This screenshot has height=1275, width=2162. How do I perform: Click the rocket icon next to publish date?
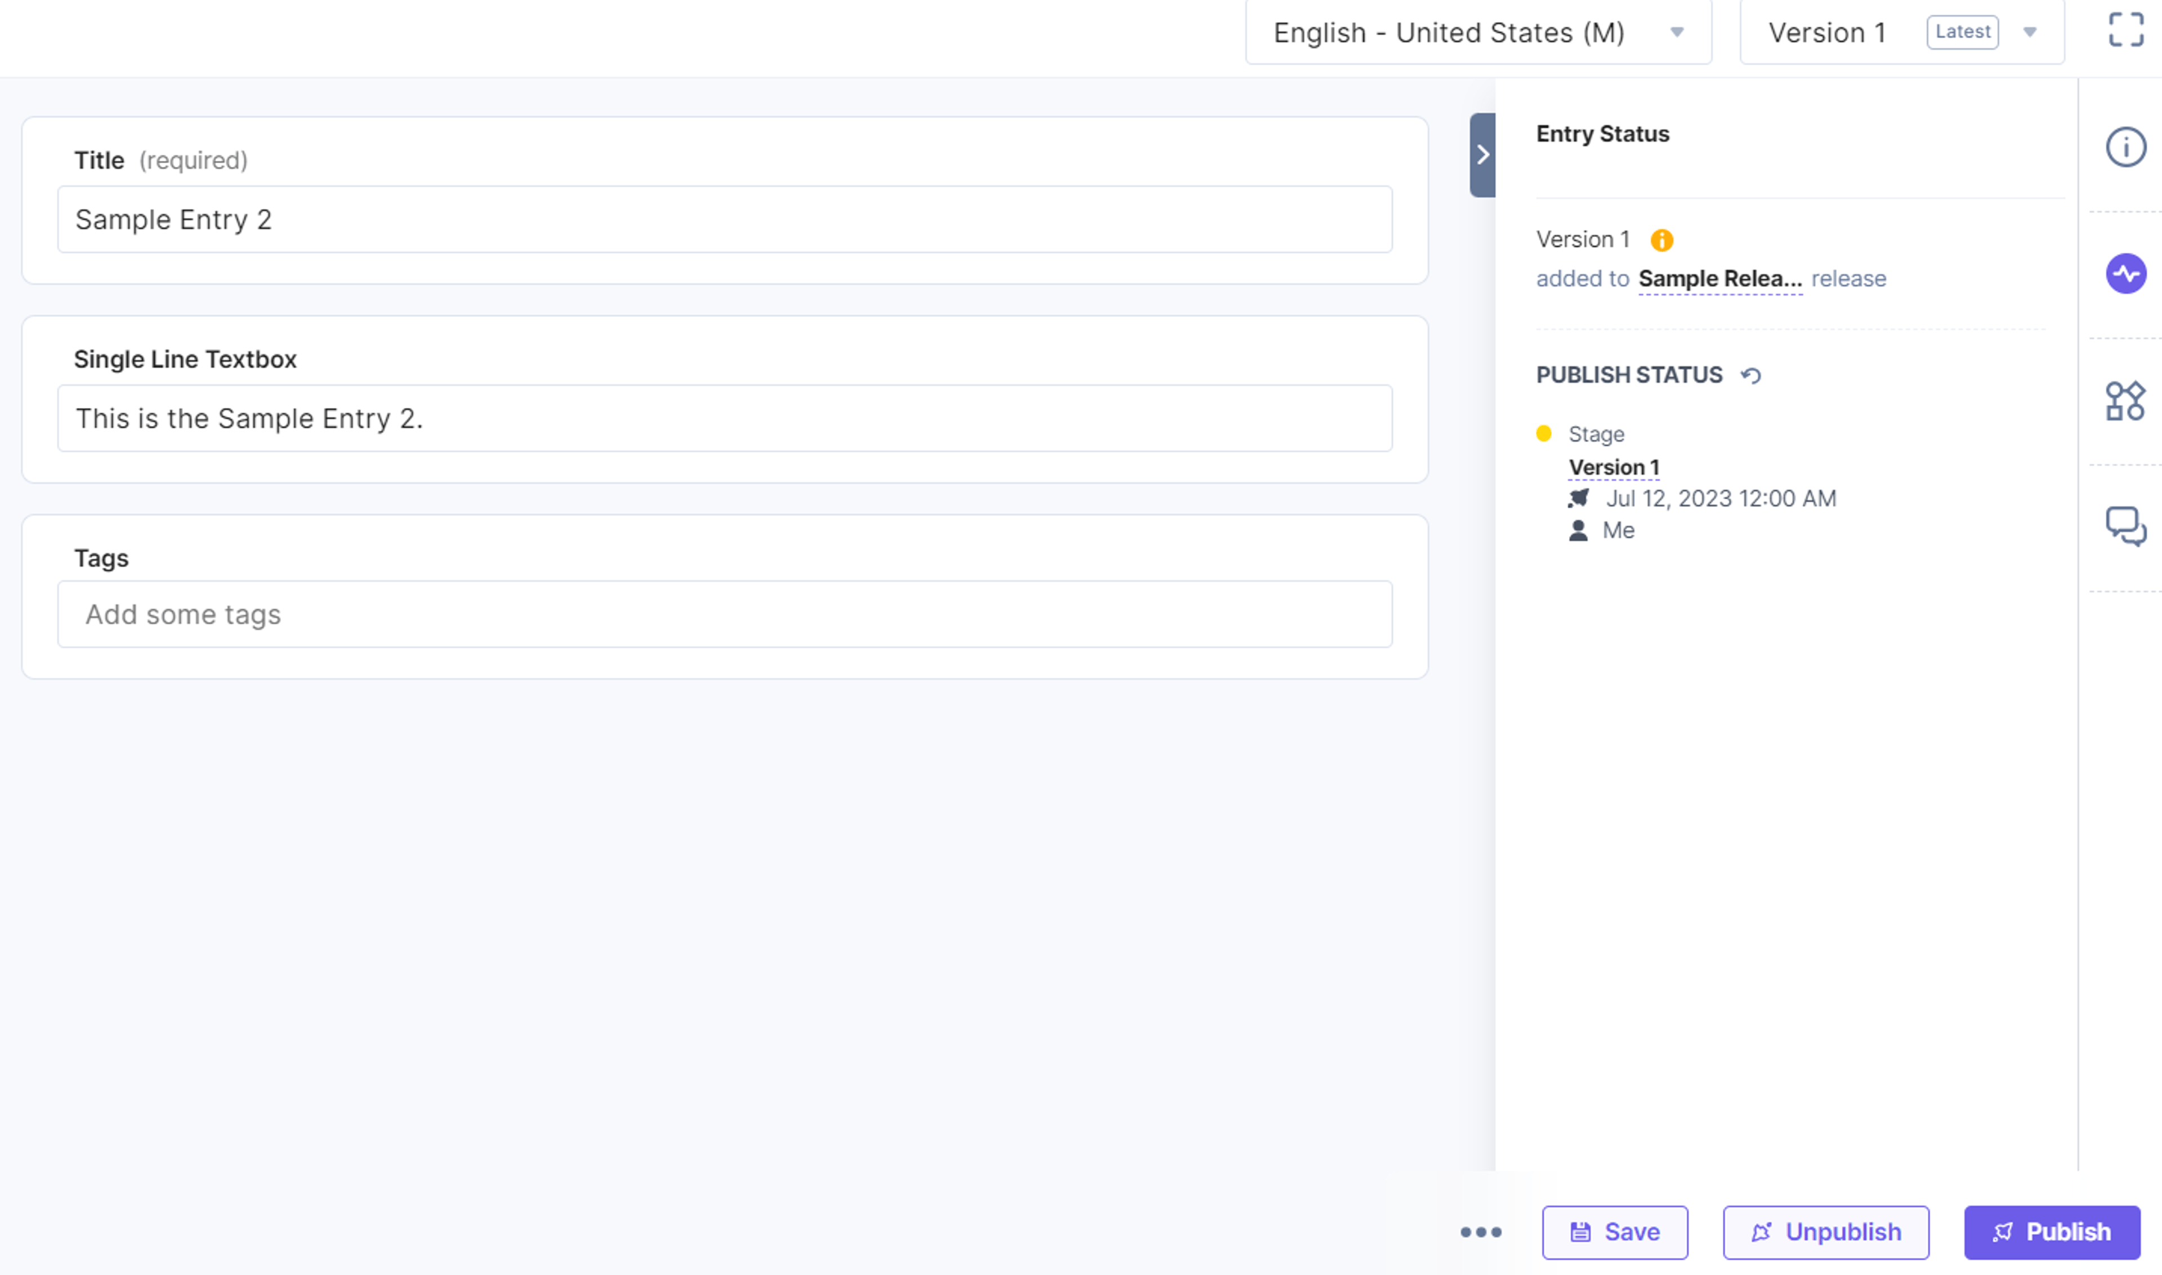pos(1578,498)
